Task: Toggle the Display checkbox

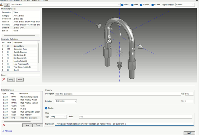Action: [46, 108]
